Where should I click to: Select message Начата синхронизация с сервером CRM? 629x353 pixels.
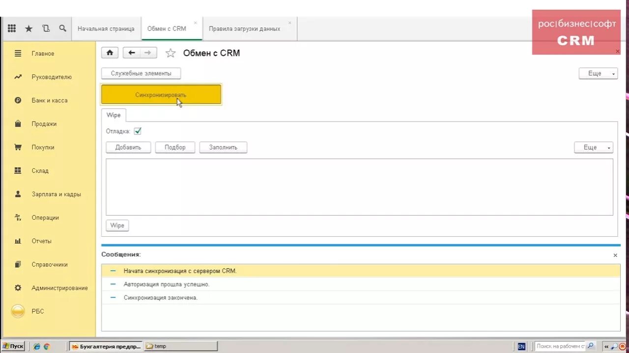pyautogui.click(x=361, y=271)
